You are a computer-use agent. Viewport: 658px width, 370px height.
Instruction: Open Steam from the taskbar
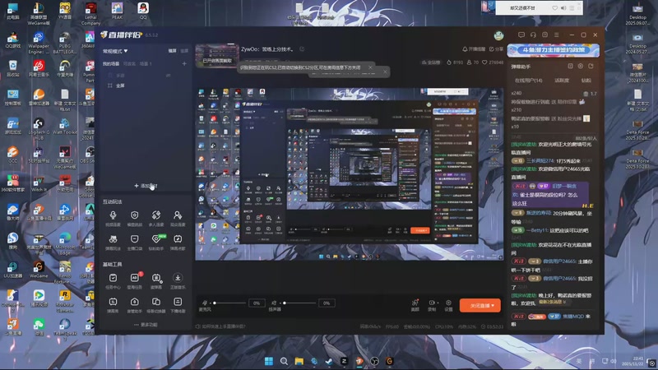point(329,361)
